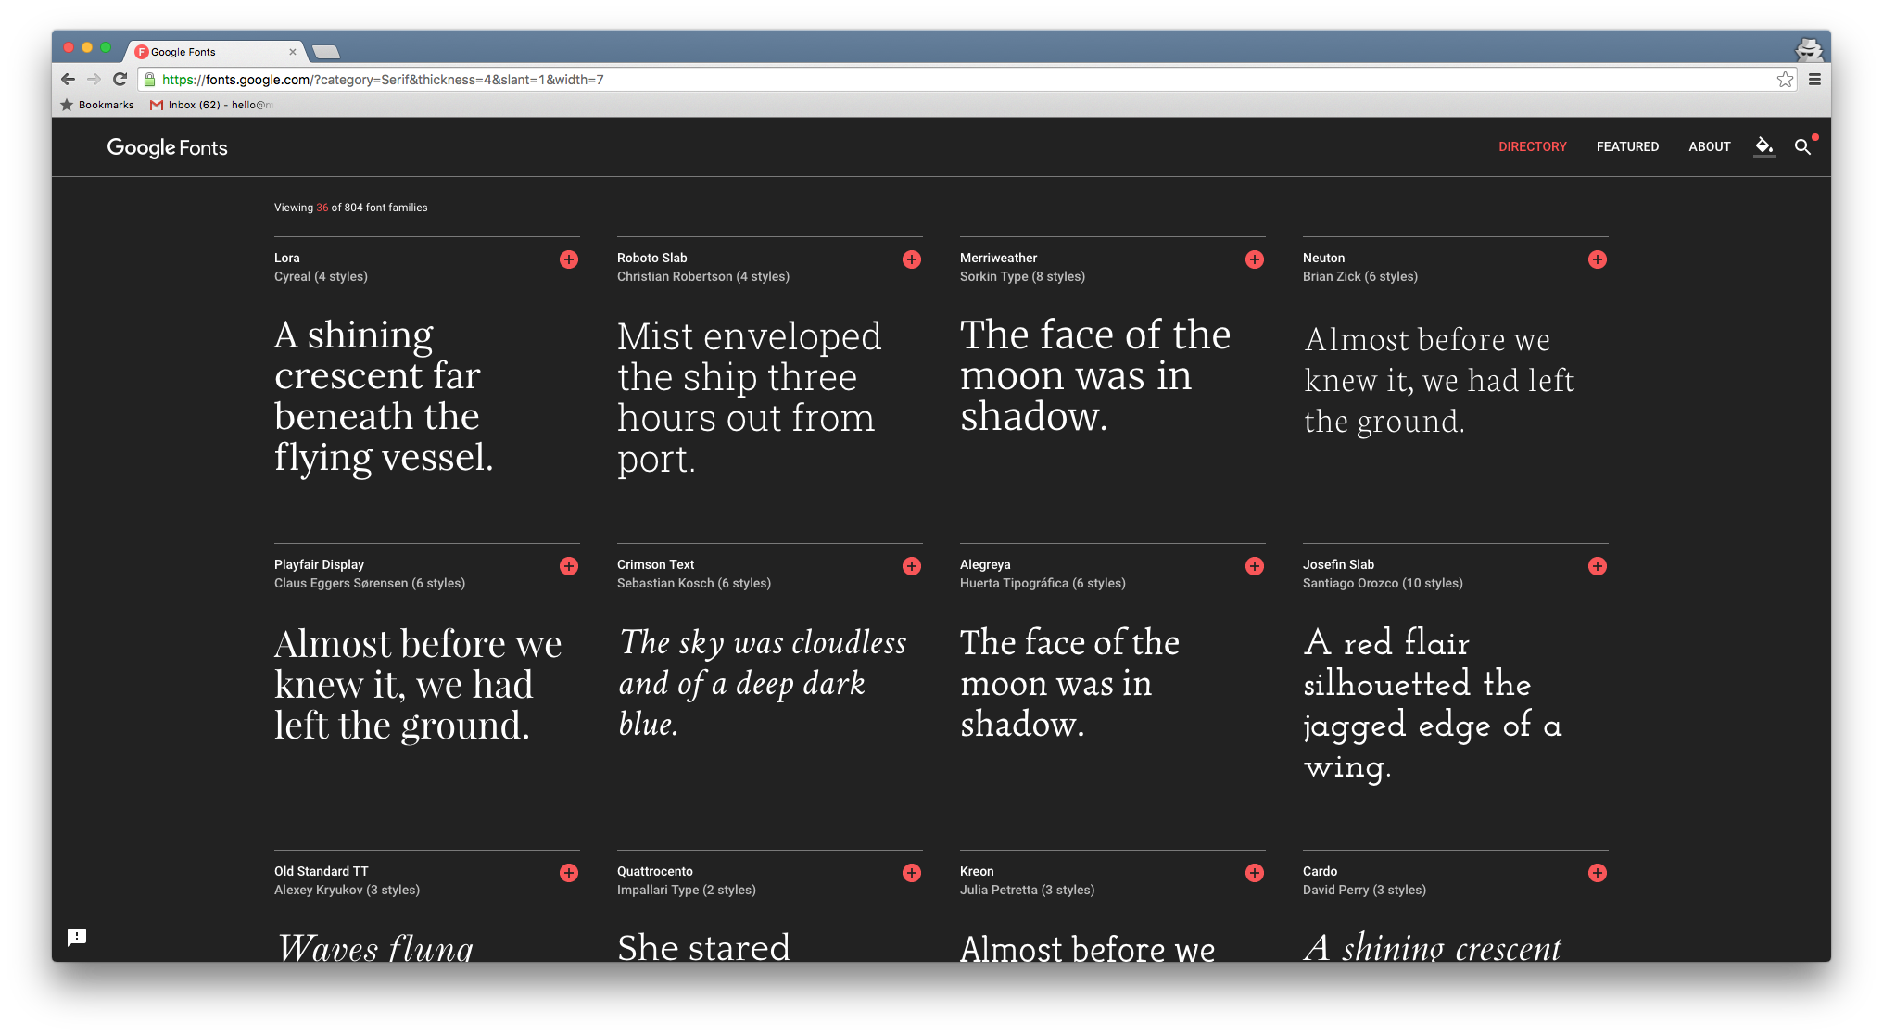
Task: Open the Playfair Display font name
Action: [x=319, y=564]
